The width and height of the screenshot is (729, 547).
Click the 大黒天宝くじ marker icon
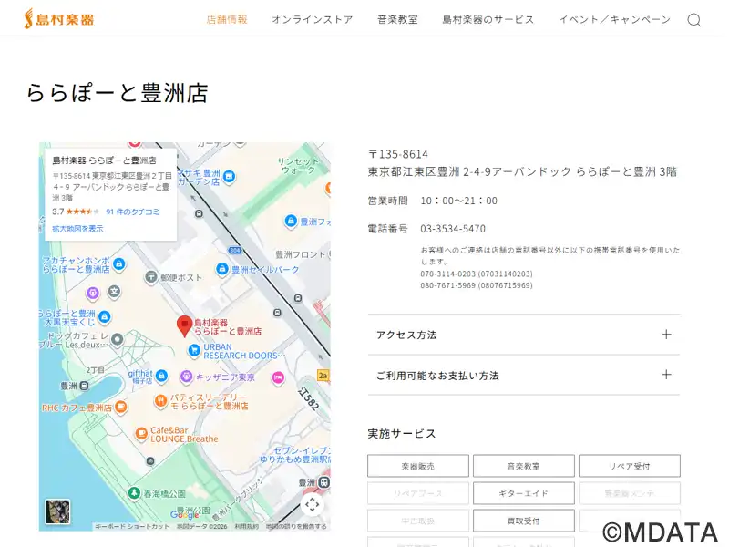pos(105,316)
